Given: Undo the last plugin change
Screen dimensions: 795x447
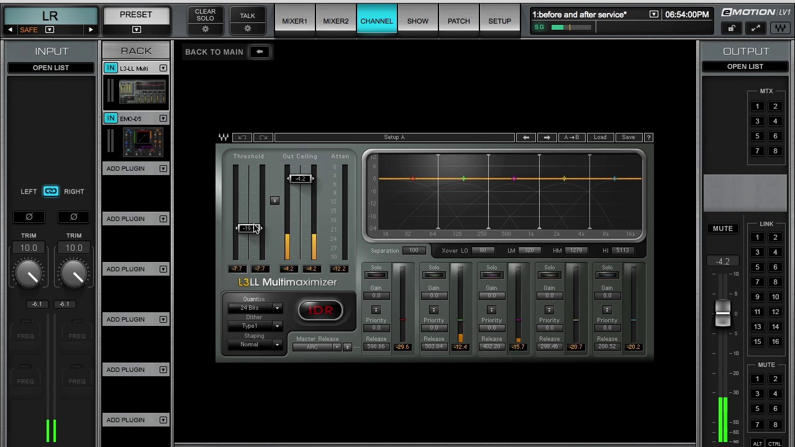Looking at the screenshot, I should (242, 137).
